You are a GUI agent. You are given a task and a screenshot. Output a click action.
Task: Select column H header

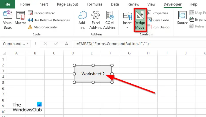coord(148,53)
